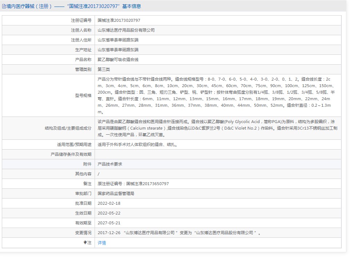
Task: Click the 批准日期 label
Action: coord(83,203)
